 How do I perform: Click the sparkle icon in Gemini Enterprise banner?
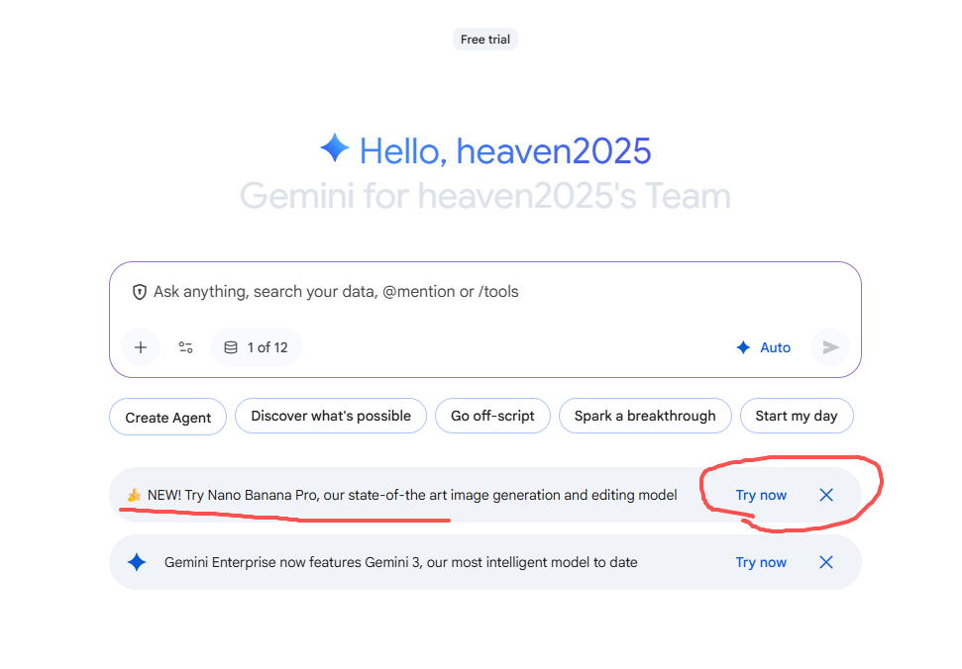point(137,562)
